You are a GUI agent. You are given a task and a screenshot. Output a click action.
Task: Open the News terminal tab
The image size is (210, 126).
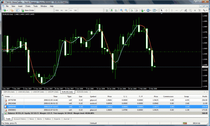pos(32,119)
